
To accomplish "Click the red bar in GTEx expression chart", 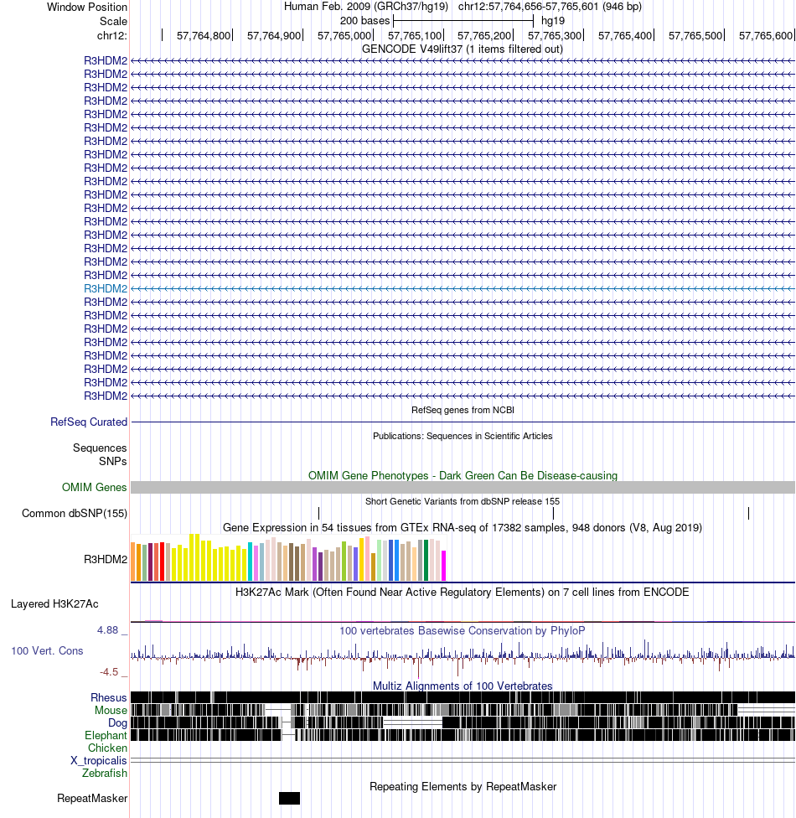I will point(163,562).
